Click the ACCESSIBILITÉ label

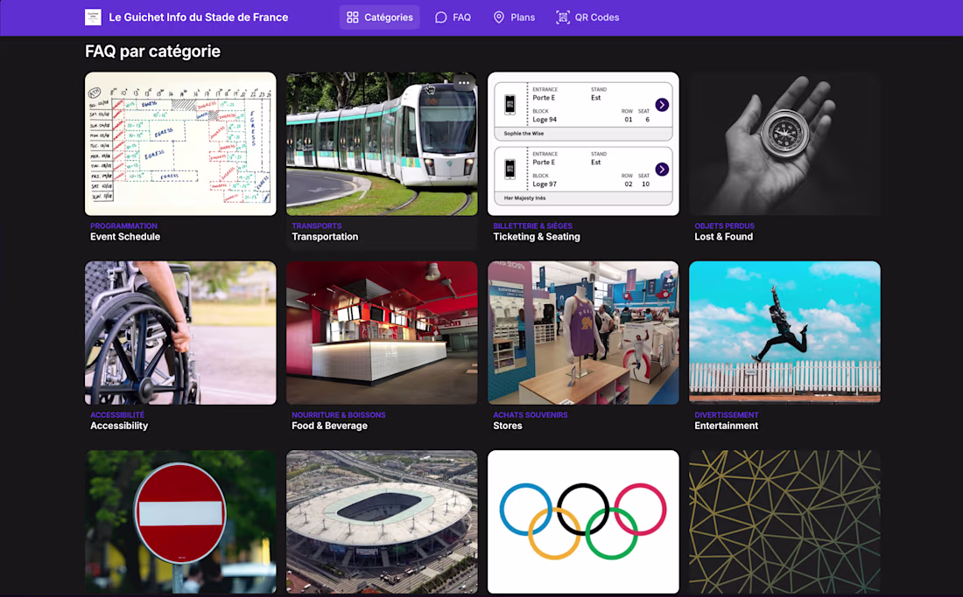(x=117, y=415)
